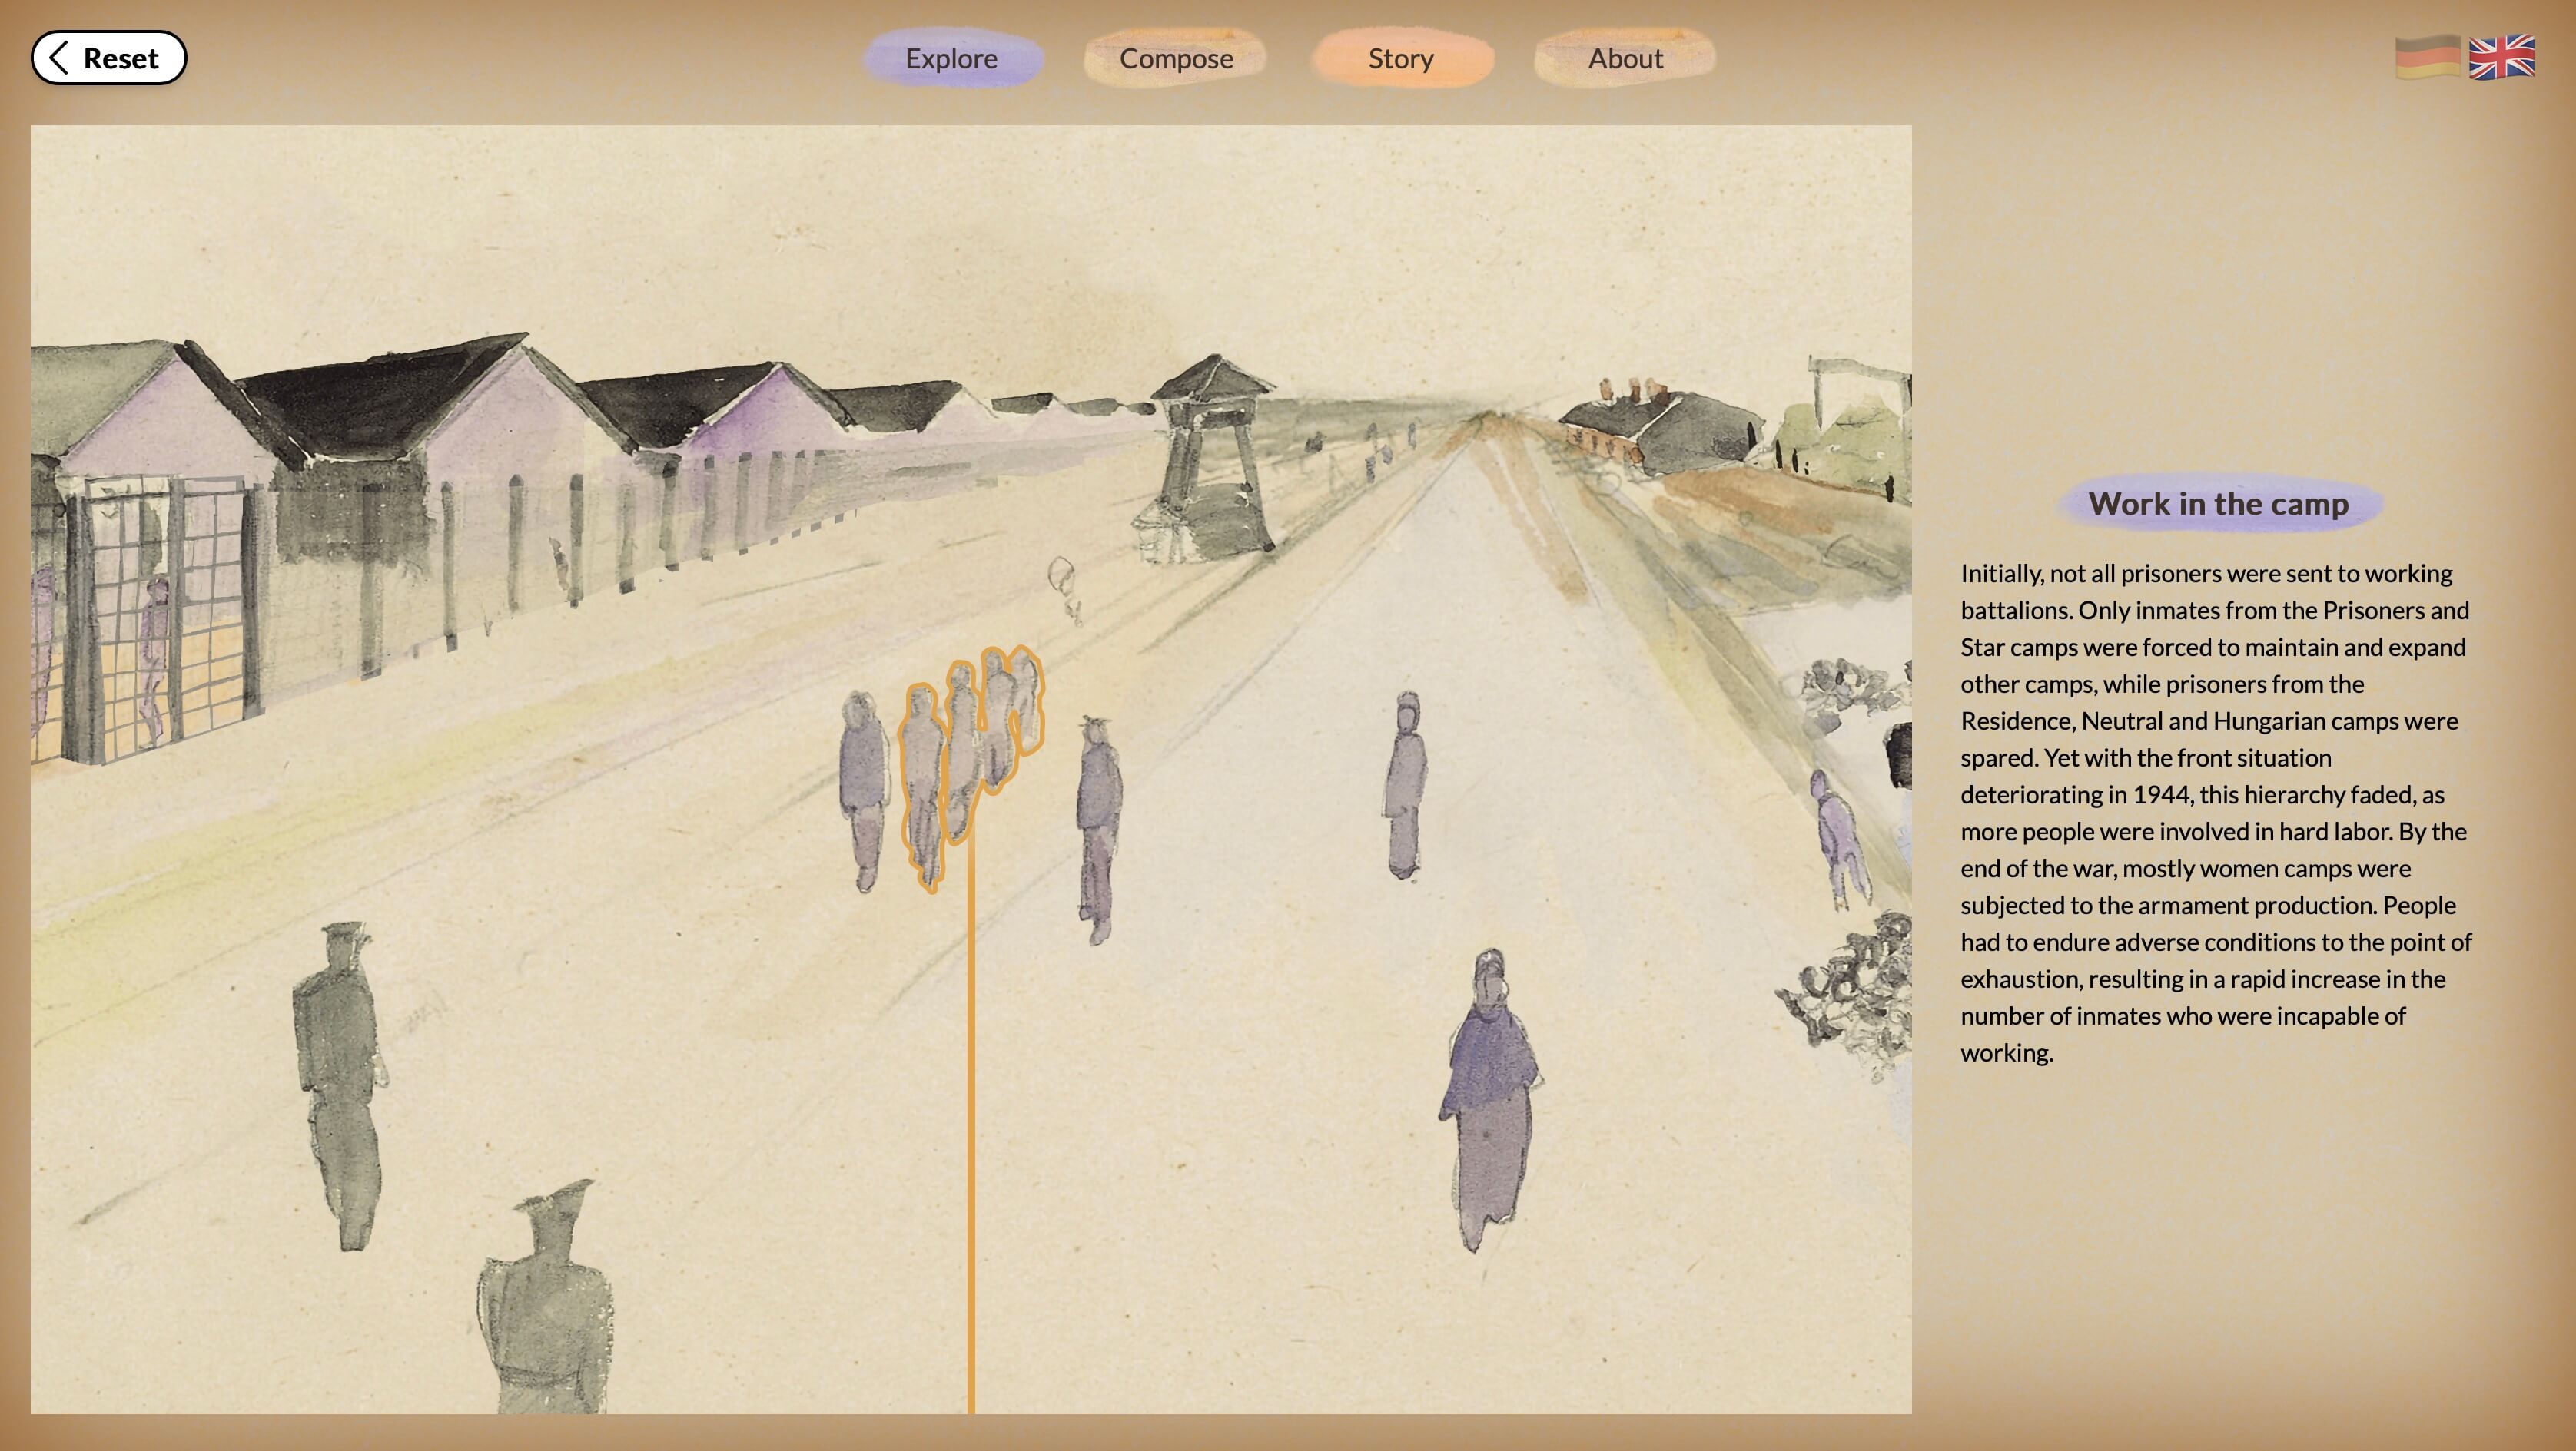
Task: Open the Explore tab
Action: [x=951, y=58]
